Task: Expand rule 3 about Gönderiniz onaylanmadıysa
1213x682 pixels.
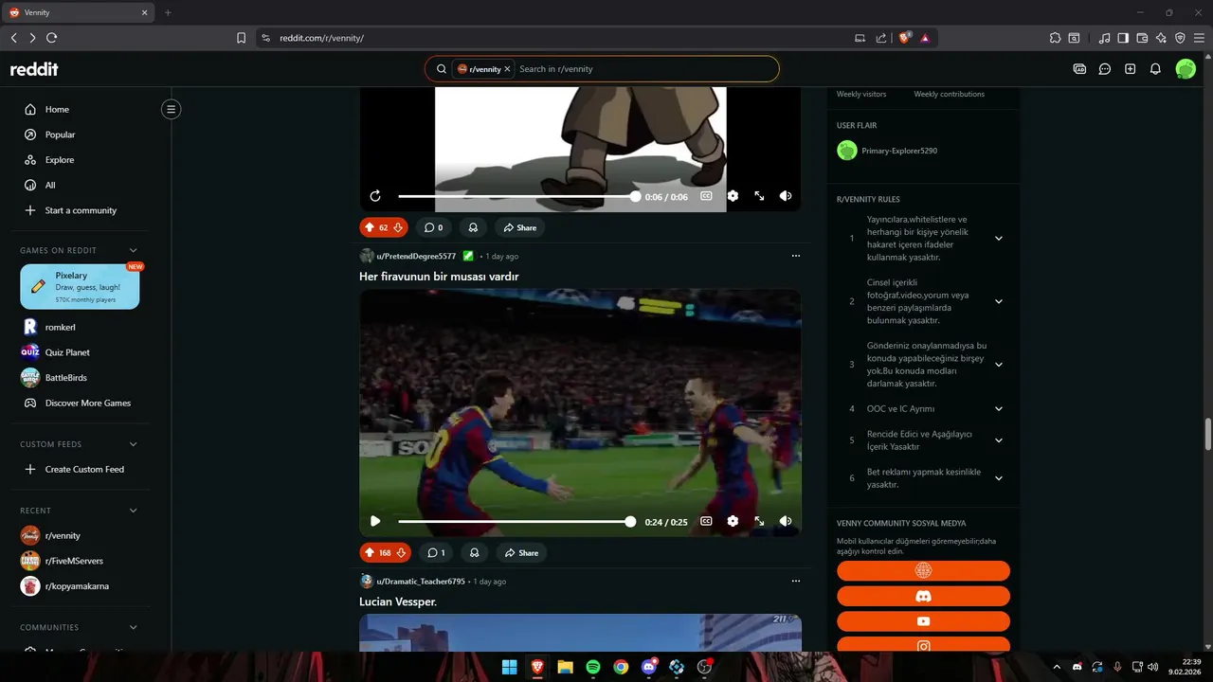Action: pos(999,365)
